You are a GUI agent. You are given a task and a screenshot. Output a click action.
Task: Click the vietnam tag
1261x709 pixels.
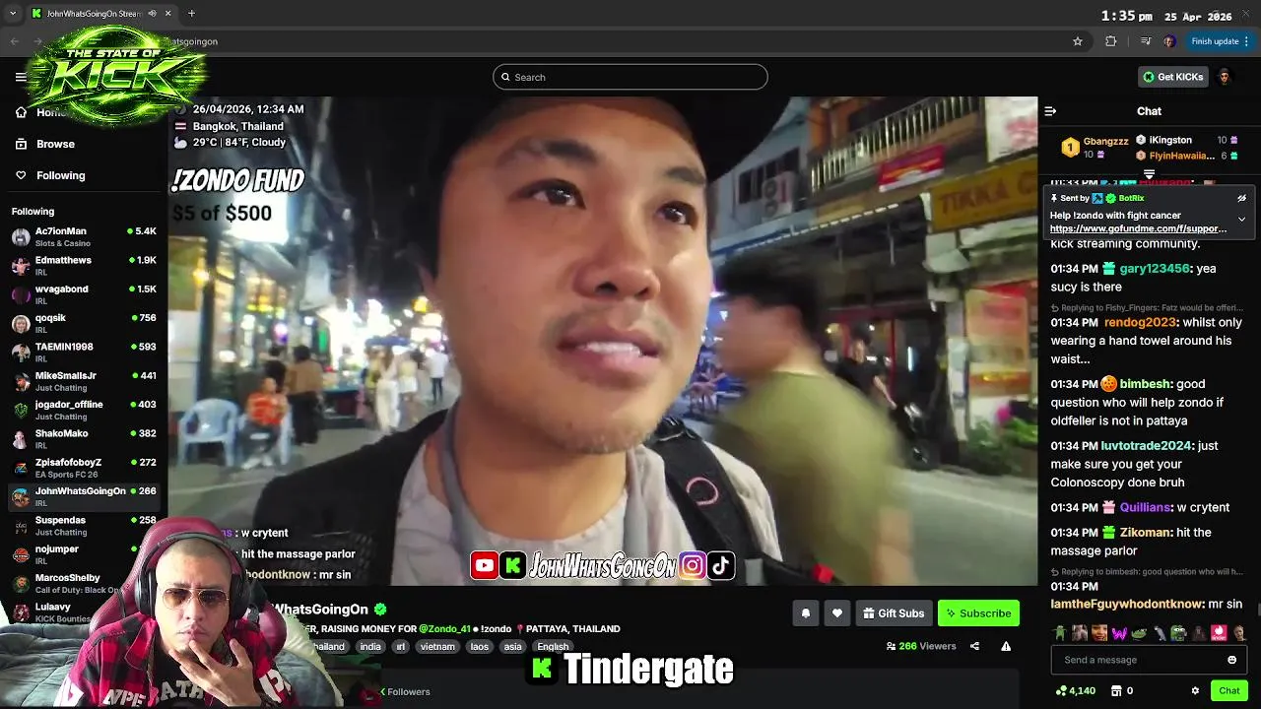point(437,647)
